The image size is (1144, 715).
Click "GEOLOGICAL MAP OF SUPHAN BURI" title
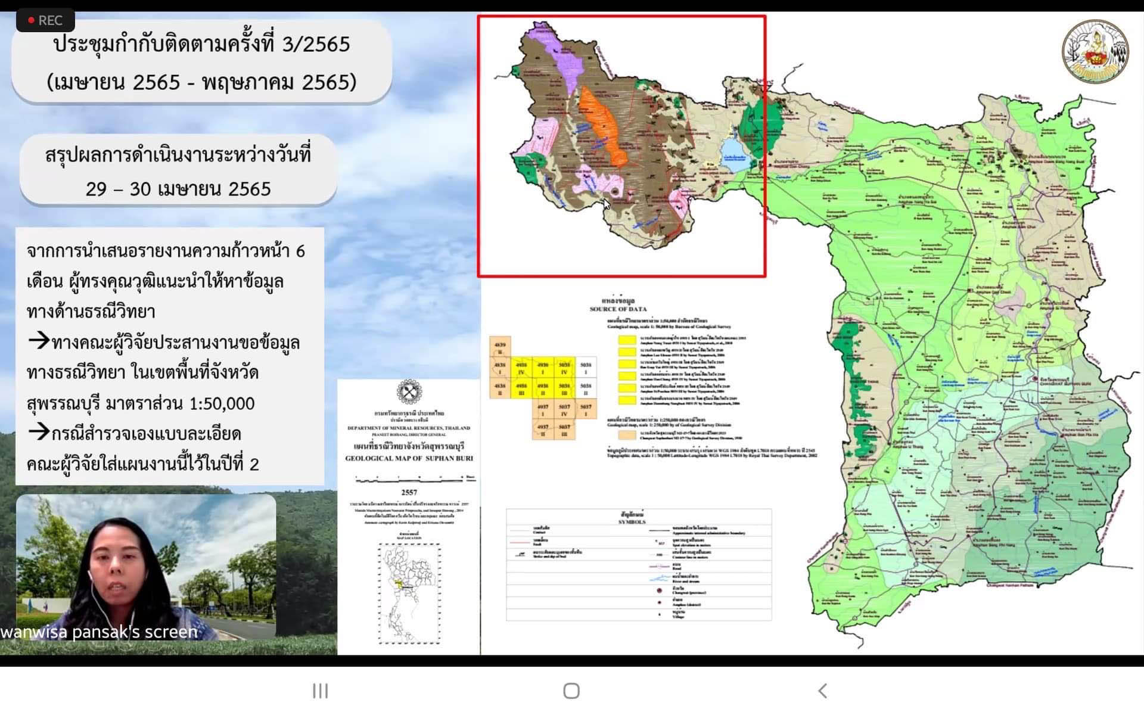click(x=409, y=458)
